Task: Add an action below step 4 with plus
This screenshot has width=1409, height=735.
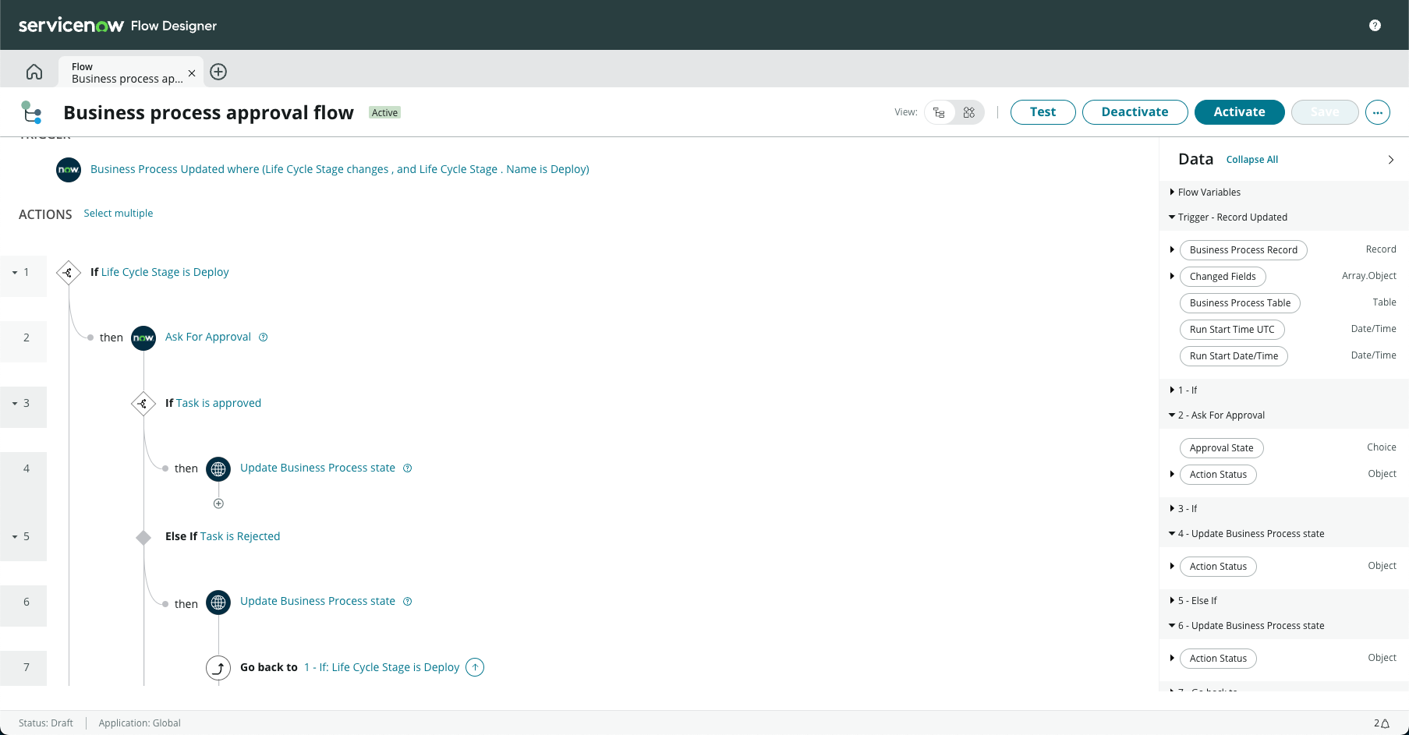Action: pyautogui.click(x=218, y=504)
